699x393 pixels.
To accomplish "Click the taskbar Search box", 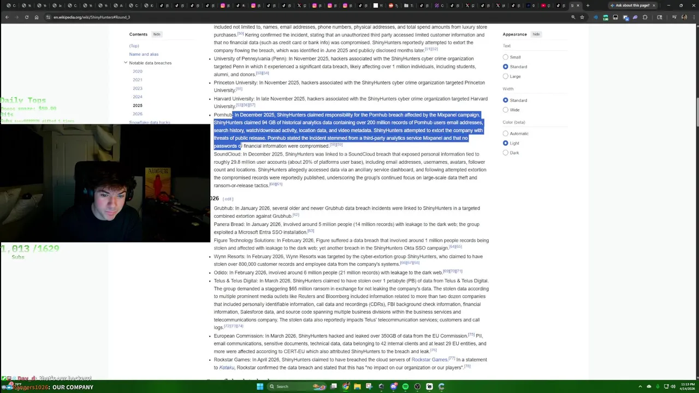I will coord(297,386).
